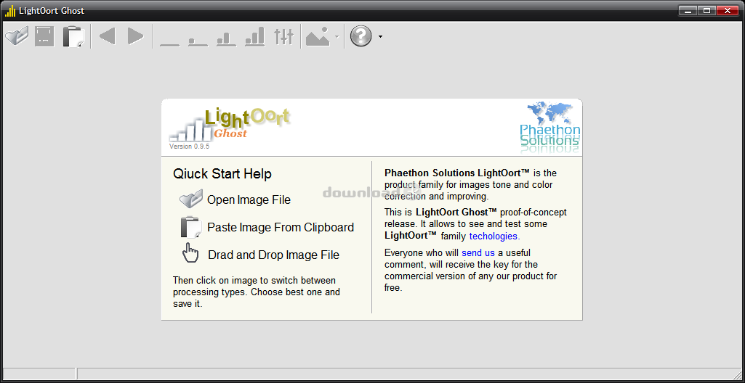Click Paste Image From Clipboard option
This screenshot has height=383, width=745.
pos(280,228)
